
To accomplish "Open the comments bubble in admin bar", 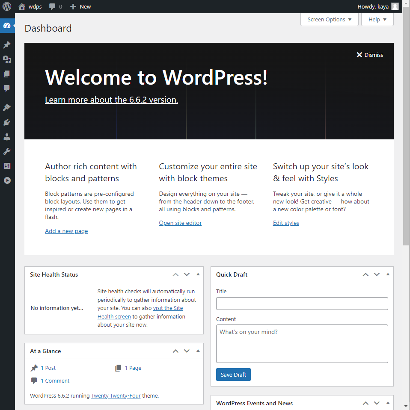I will 56,6.
